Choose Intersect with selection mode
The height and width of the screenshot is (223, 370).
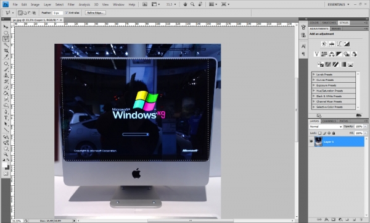point(34,13)
